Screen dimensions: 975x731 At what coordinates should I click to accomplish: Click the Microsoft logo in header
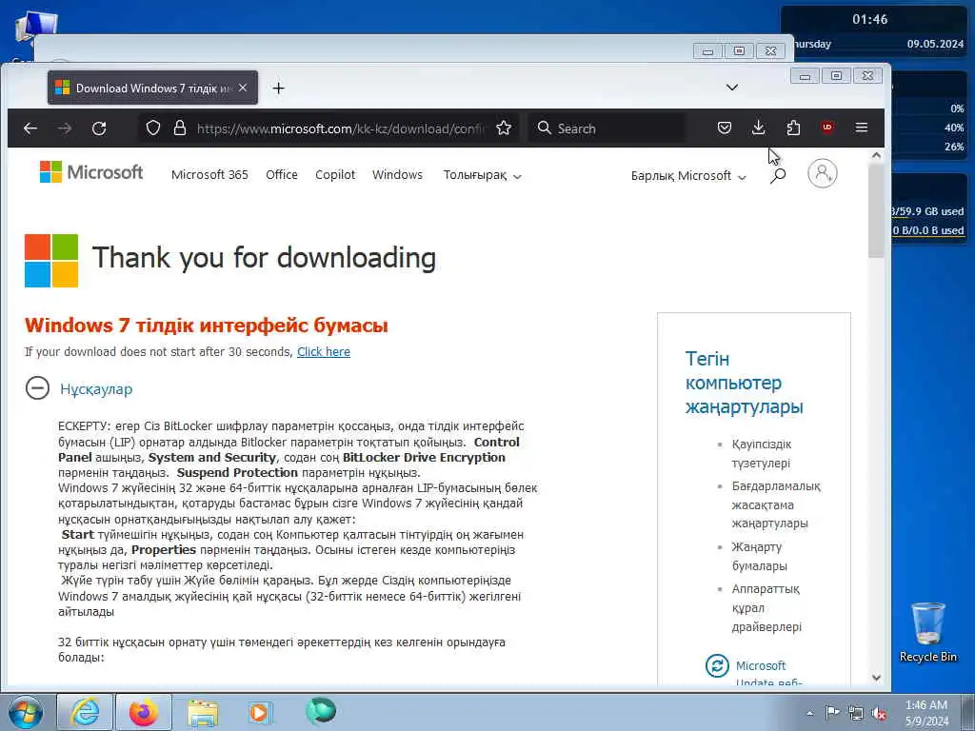90,172
